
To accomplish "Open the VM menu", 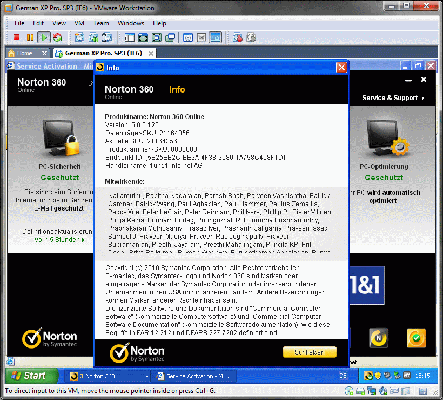I will pyautogui.click(x=79, y=23).
